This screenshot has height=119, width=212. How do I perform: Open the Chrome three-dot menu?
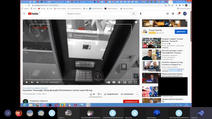tap(189, 5)
